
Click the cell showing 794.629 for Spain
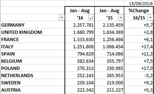pos(80,54)
